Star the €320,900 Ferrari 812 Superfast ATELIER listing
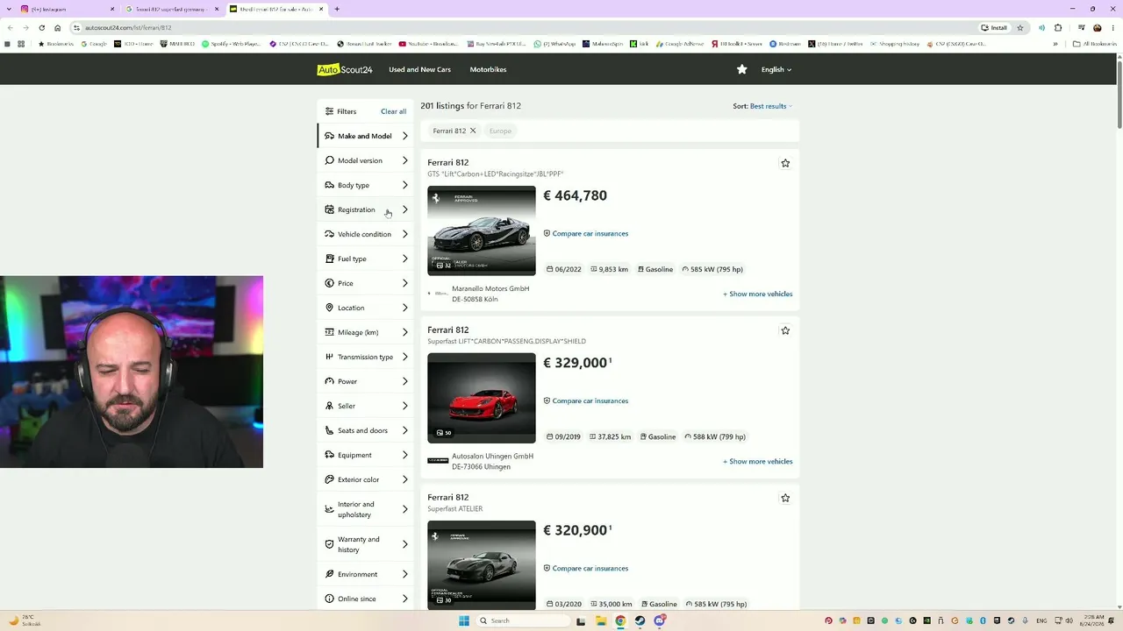Image resolution: width=1123 pixels, height=631 pixels. [785, 498]
